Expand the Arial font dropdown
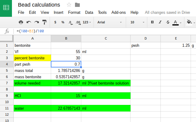Screen dimensions: 196x122 pos(109,22)
